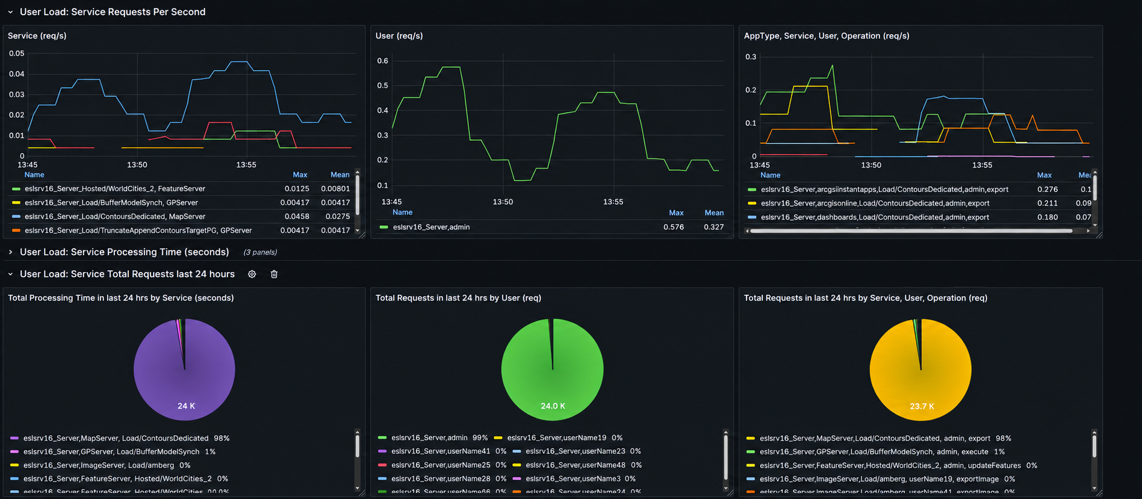This screenshot has height=499, width=1142.
Task: Sort User legend by Name column
Action: (x=403, y=212)
